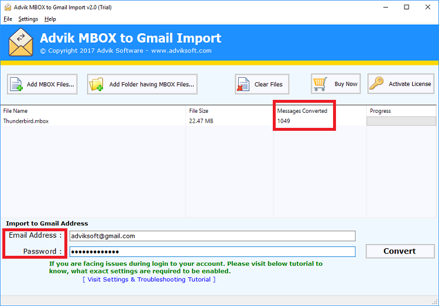The width and height of the screenshot is (439, 306).
Task: Click the Clear Files red X document icon
Action: pyautogui.click(x=243, y=84)
